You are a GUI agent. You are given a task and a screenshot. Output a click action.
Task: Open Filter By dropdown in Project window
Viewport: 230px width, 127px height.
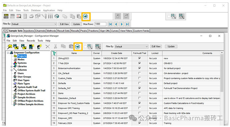point(55,24)
